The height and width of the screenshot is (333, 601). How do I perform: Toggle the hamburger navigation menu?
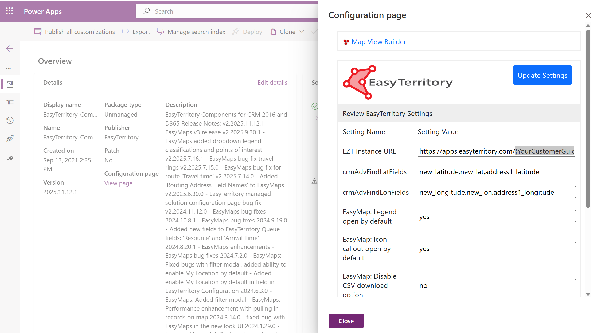(x=10, y=31)
